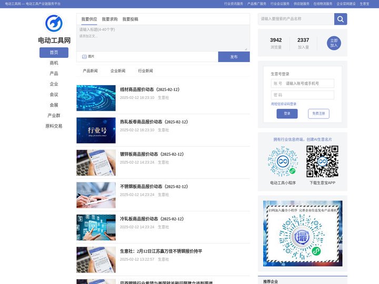The height and width of the screenshot is (284, 379).
Task: Select the 企业新闻 news tab
Action: tap(118, 71)
